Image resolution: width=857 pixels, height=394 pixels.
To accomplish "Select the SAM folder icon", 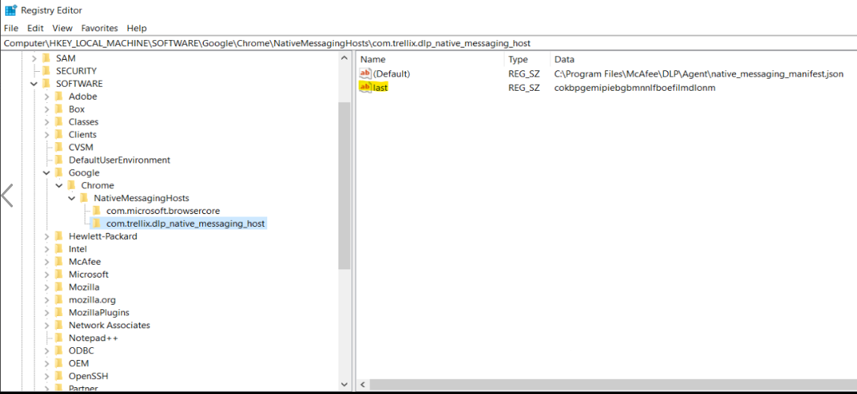I will tap(46, 57).
